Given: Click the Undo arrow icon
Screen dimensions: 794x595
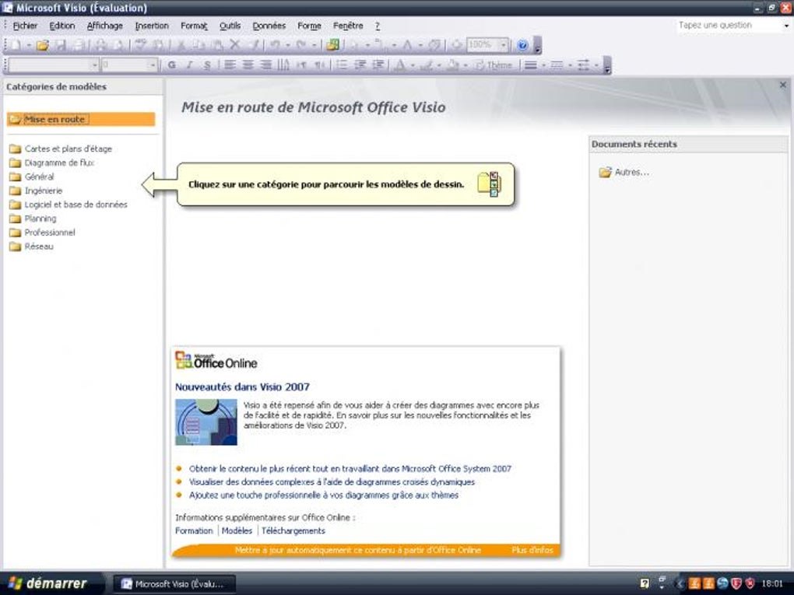Looking at the screenshot, I should tap(276, 45).
